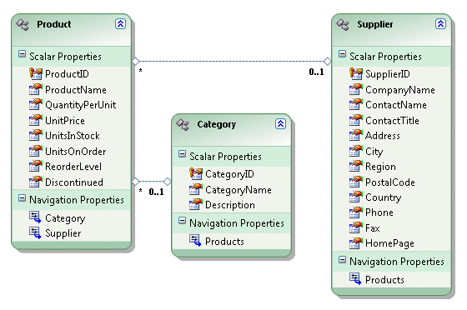Click the QuantityPerUnit property icon

[x=35, y=104]
